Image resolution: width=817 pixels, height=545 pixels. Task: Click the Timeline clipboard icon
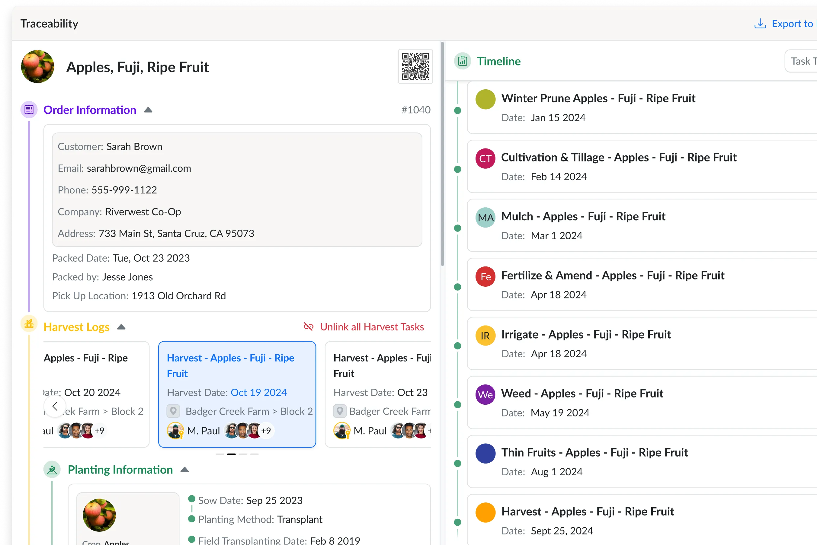[462, 62]
